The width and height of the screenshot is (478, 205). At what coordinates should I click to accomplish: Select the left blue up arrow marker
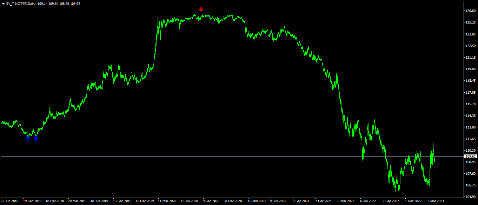tap(28, 138)
